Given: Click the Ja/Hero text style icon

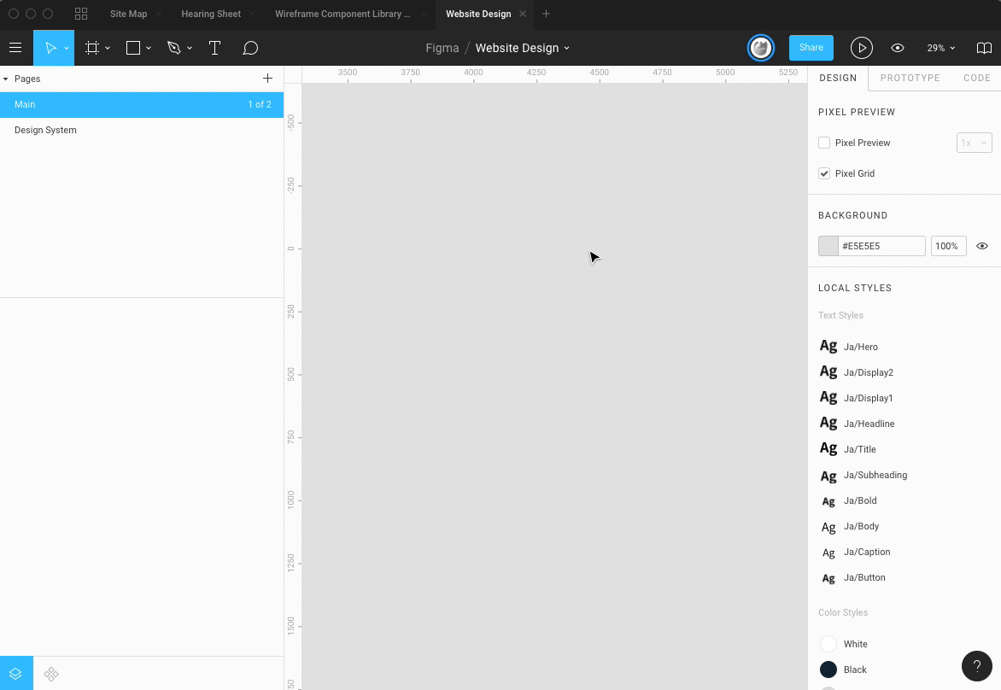Looking at the screenshot, I should click(x=828, y=346).
